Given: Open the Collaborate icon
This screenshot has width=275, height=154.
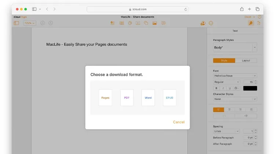Looking at the screenshot, I should coord(203,23).
